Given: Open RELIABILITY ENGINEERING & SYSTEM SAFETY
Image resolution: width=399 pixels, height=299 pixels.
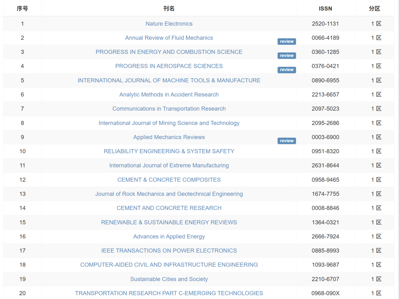Looking at the screenshot, I should pyautogui.click(x=169, y=151).
